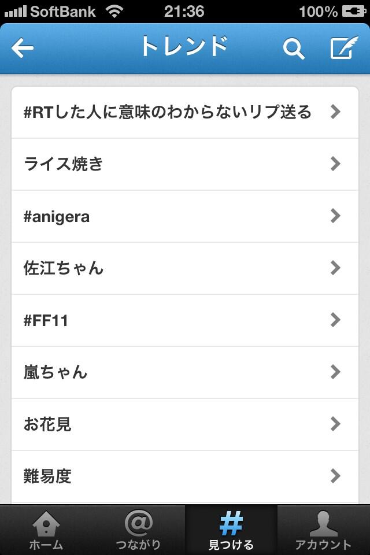370x555 pixels.
Task: Compose a new tweet with quill icon
Action: click(x=344, y=47)
